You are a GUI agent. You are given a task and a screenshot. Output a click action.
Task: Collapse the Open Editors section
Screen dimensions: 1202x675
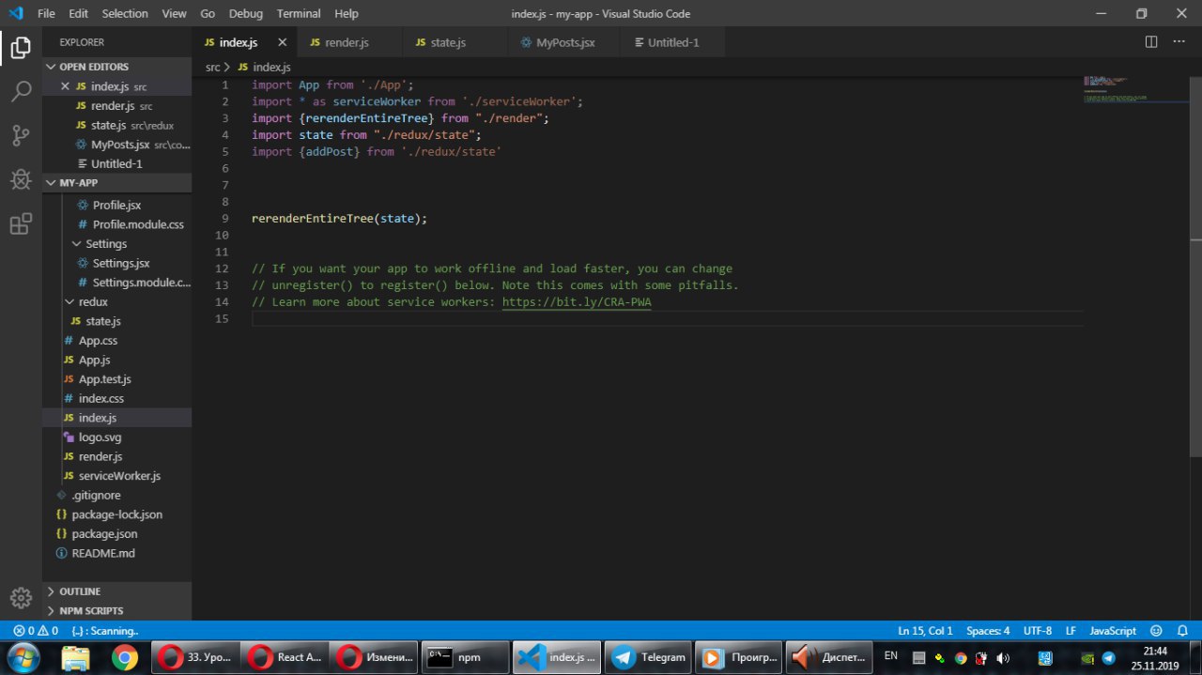94,67
